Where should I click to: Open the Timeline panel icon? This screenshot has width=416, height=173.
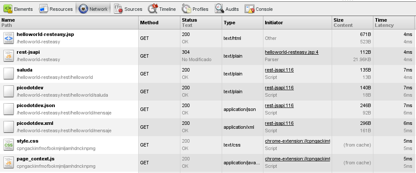153,9
